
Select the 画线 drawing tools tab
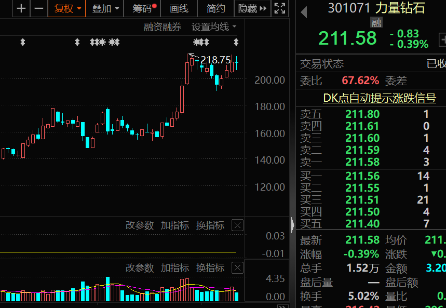click(180, 8)
